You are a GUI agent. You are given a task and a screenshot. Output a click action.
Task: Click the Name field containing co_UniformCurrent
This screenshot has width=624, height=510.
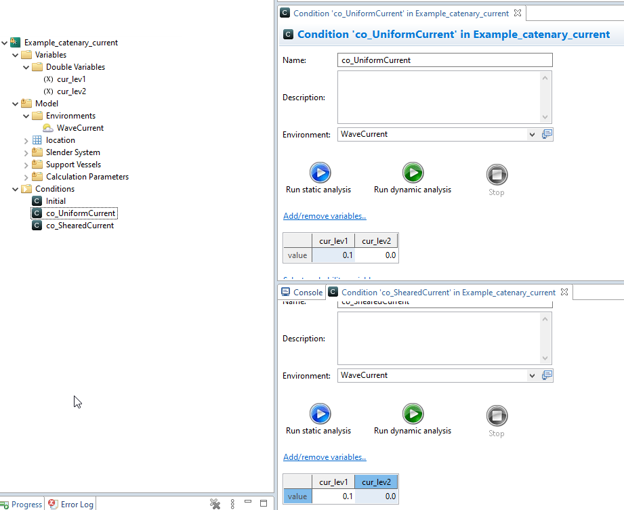tap(444, 60)
